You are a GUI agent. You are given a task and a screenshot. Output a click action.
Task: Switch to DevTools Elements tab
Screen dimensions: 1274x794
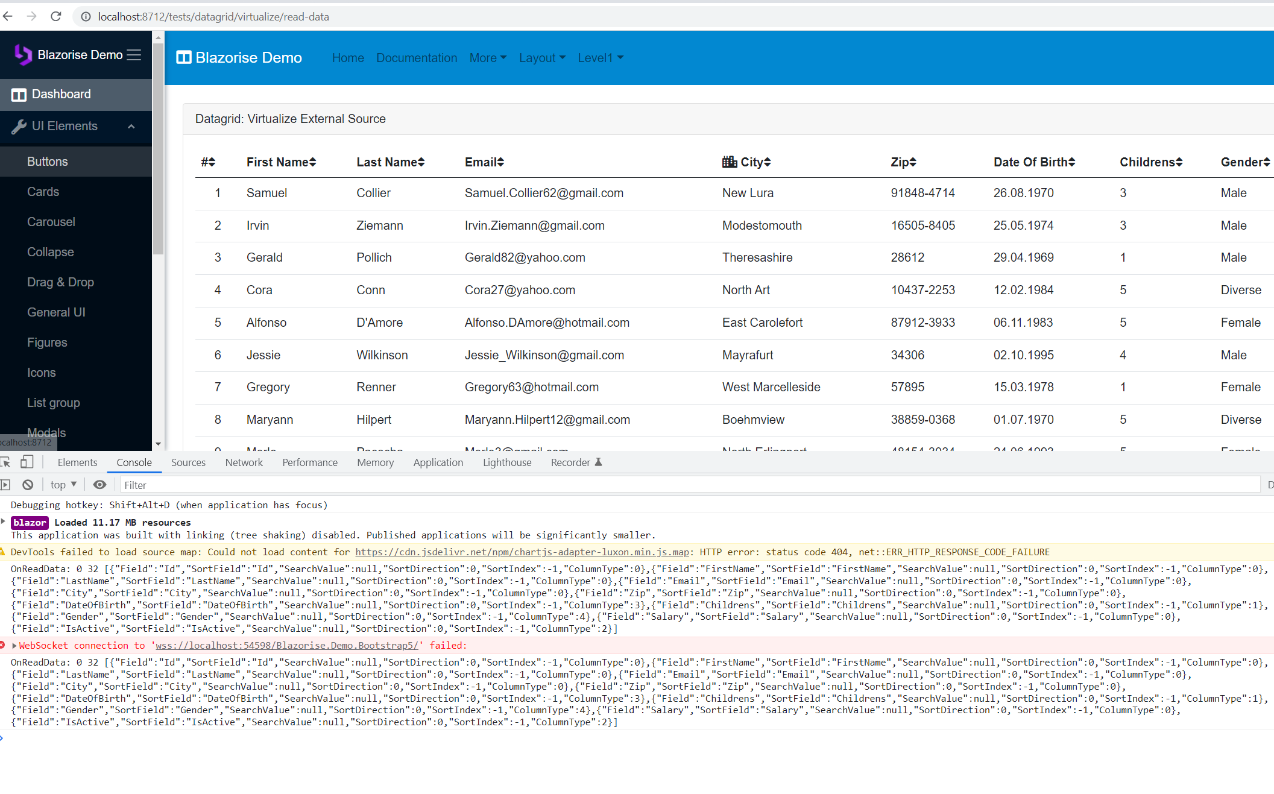[x=77, y=462]
